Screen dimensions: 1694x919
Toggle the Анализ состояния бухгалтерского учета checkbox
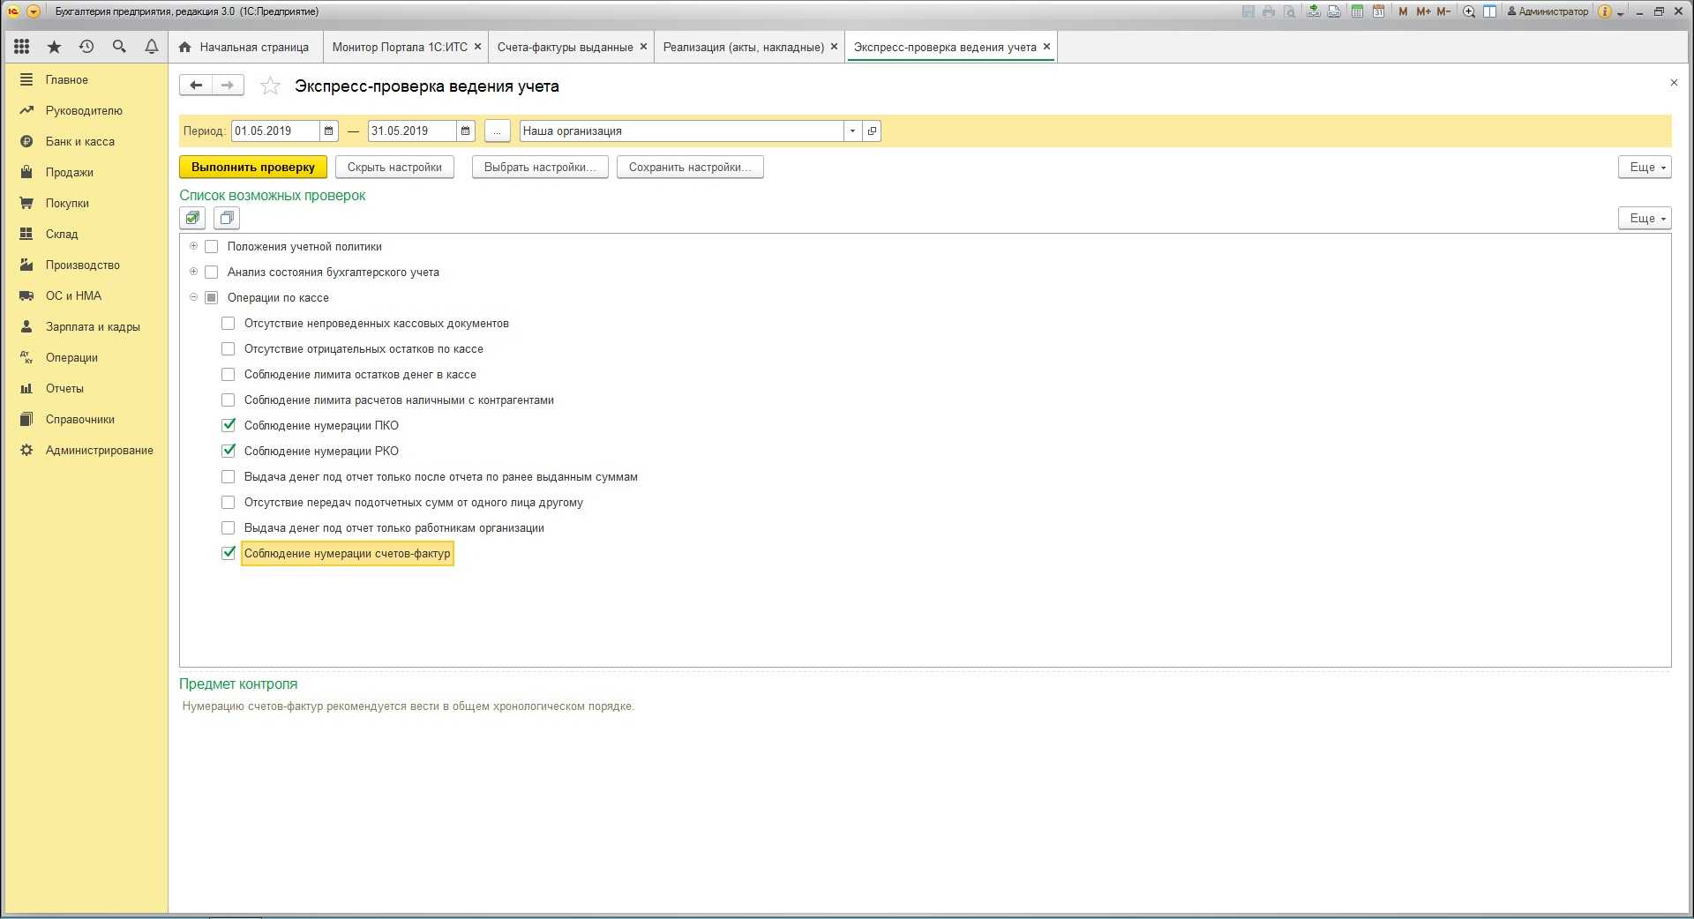pyautogui.click(x=211, y=273)
